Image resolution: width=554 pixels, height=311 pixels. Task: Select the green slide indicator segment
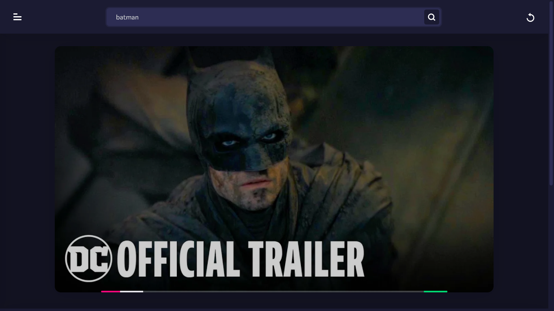(436, 291)
